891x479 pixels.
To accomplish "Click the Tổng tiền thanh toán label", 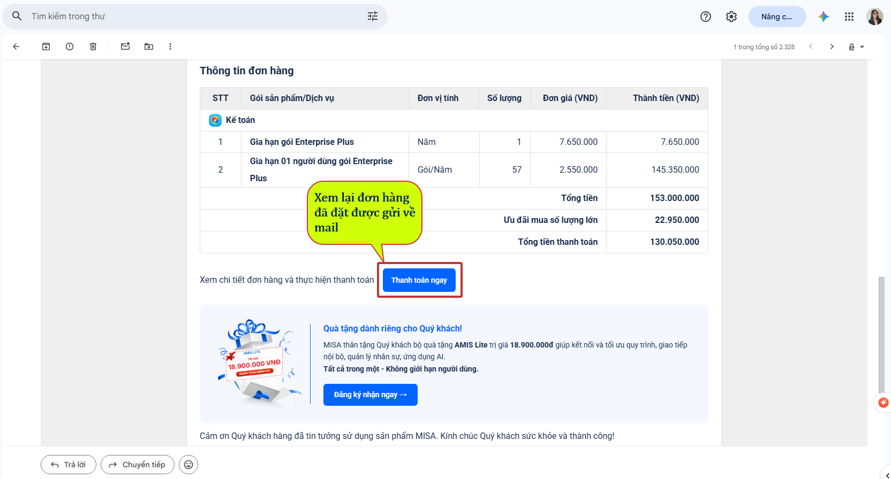I will click(x=558, y=242).
